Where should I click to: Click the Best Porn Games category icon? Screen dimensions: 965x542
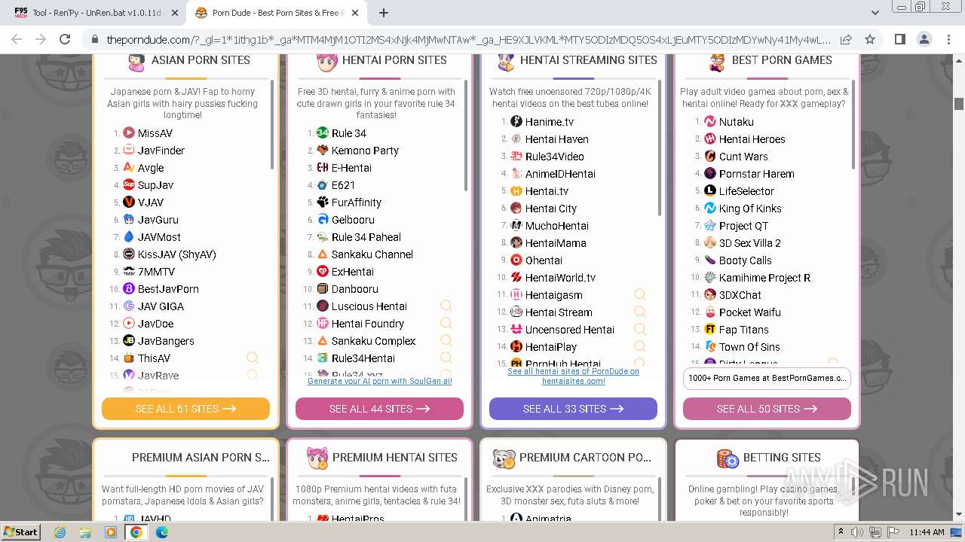[x=717, y=62]
